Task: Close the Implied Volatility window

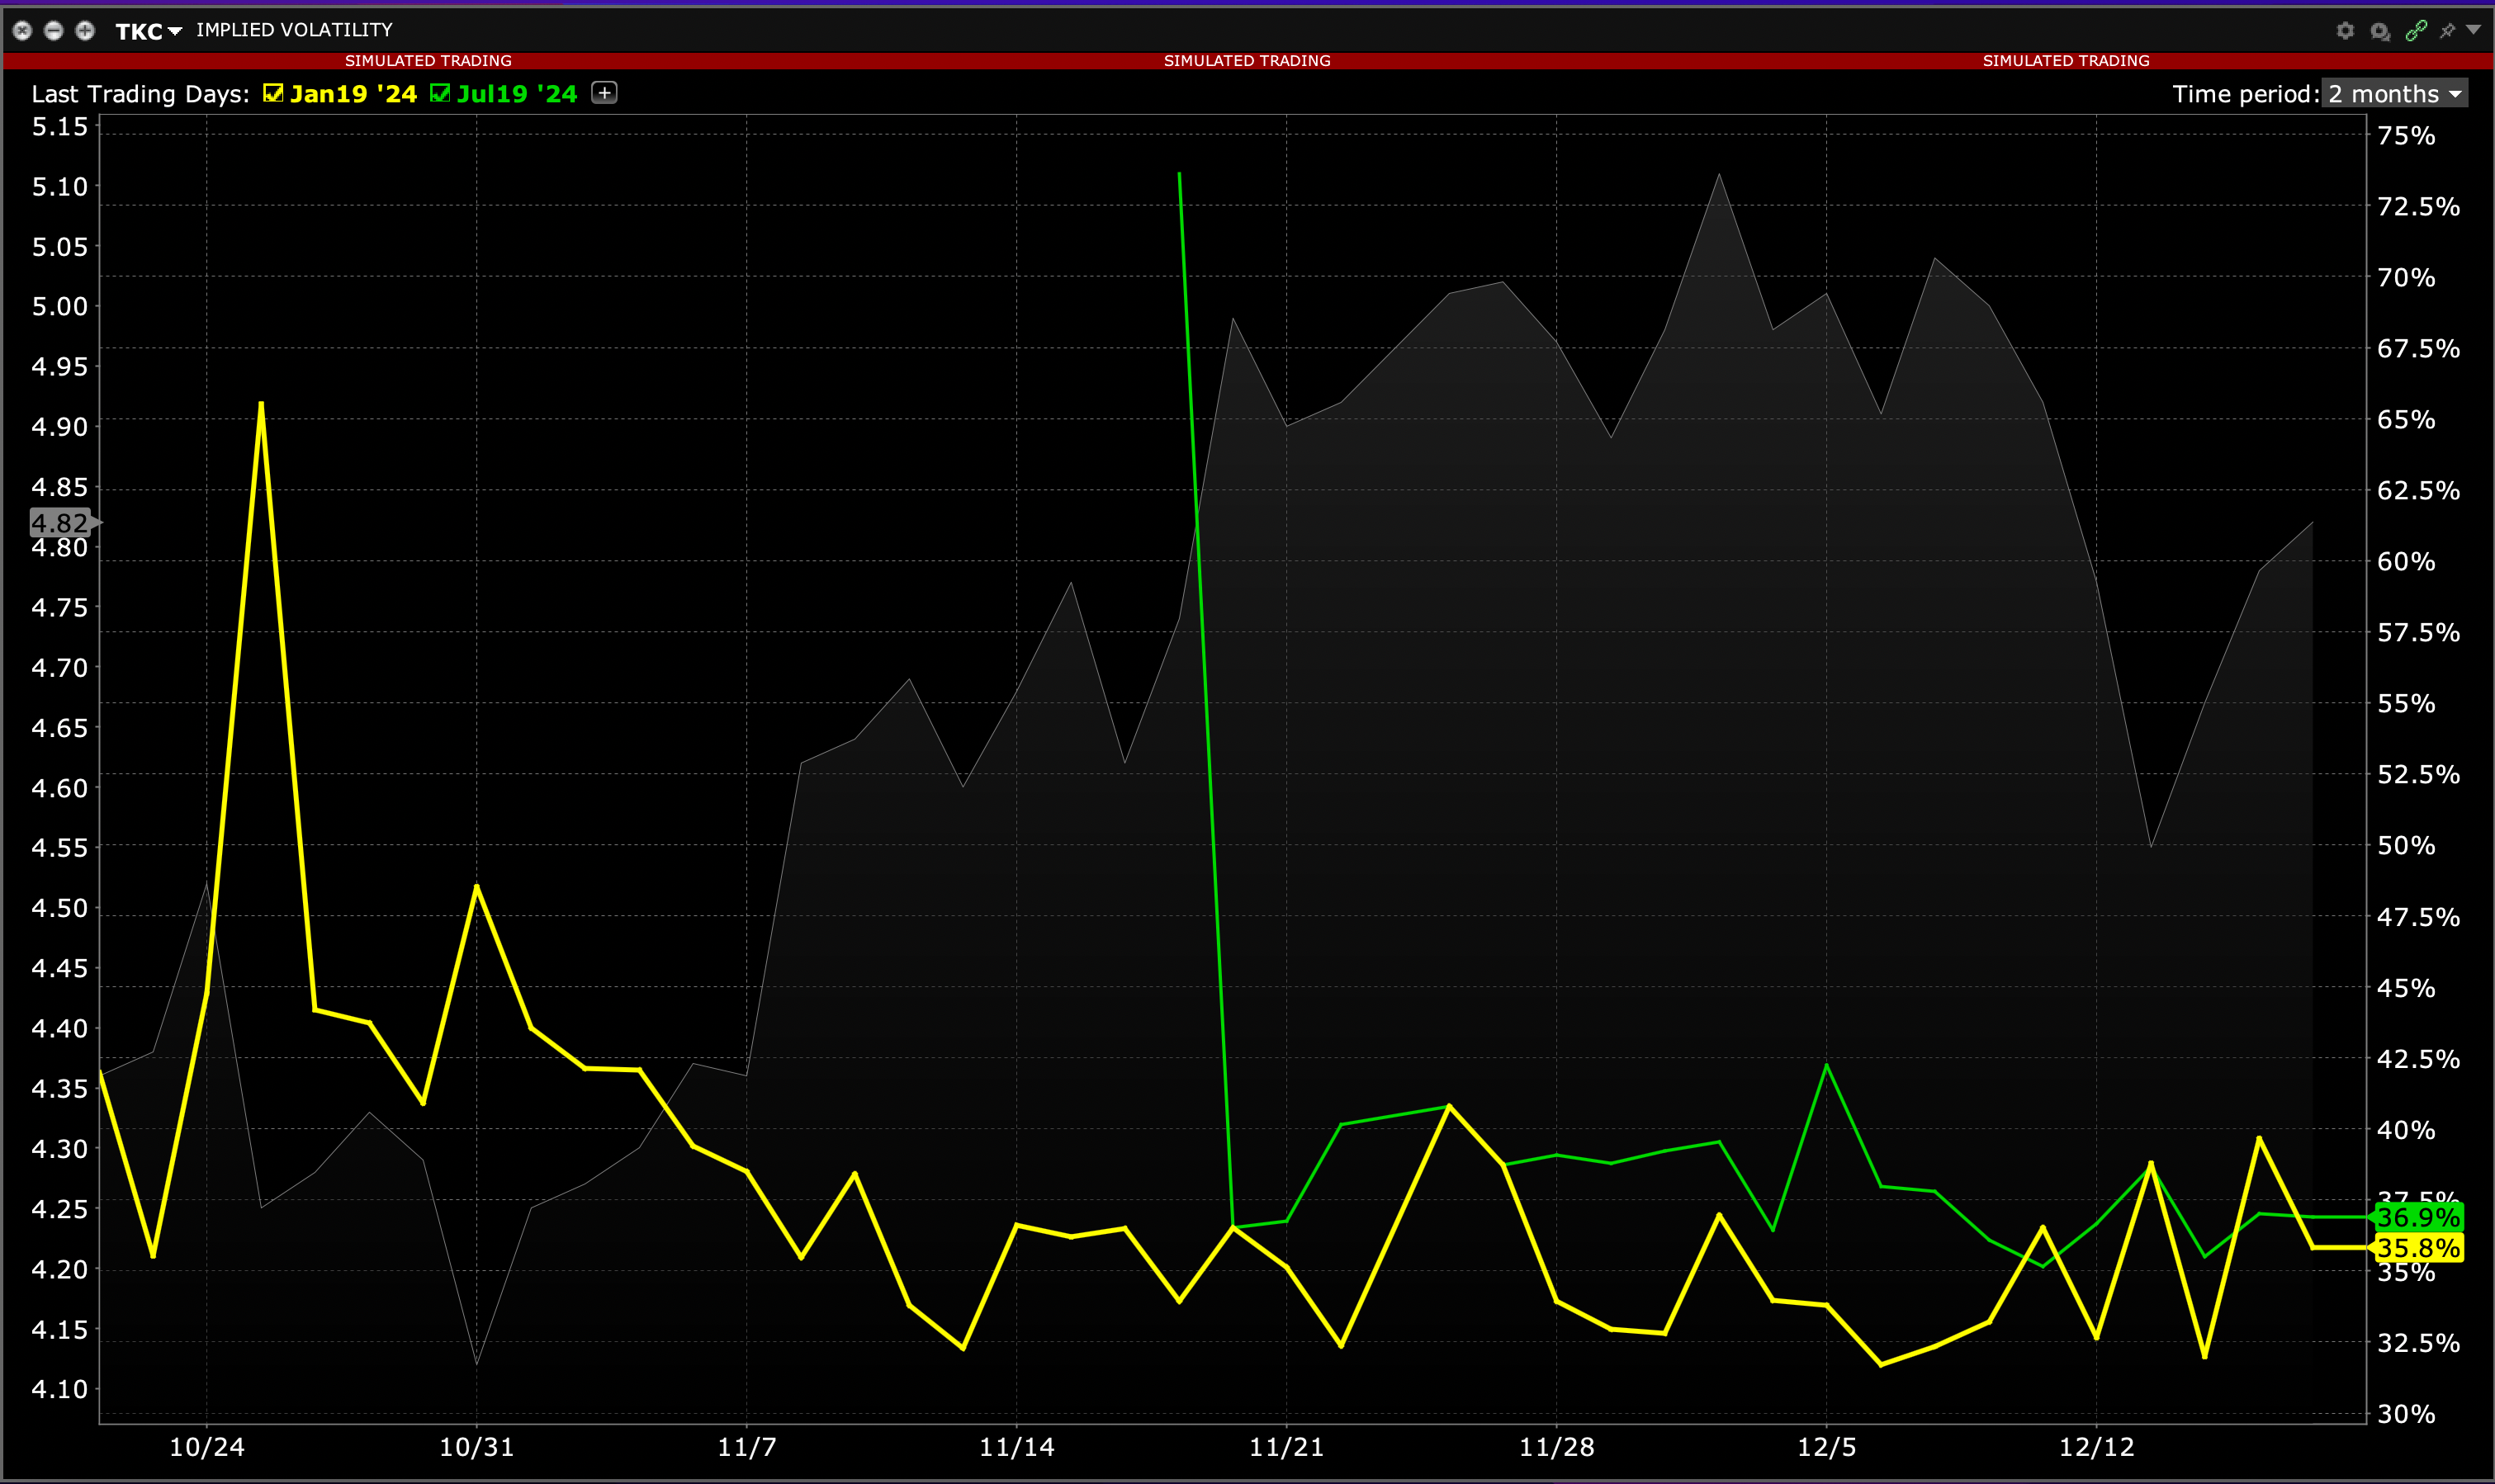Action: pos(22,31)
